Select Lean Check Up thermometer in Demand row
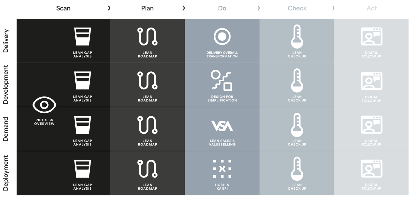The height and width of the screenshot is (199, 414). click(297, 125)
